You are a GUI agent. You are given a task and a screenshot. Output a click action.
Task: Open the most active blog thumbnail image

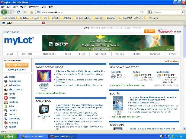(x=44, y=76)
